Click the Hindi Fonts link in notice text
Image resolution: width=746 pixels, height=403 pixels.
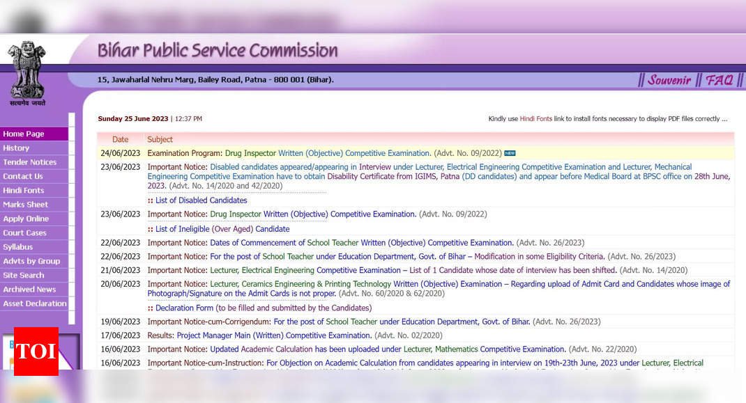pyautogui.click(x=535, y=119)
